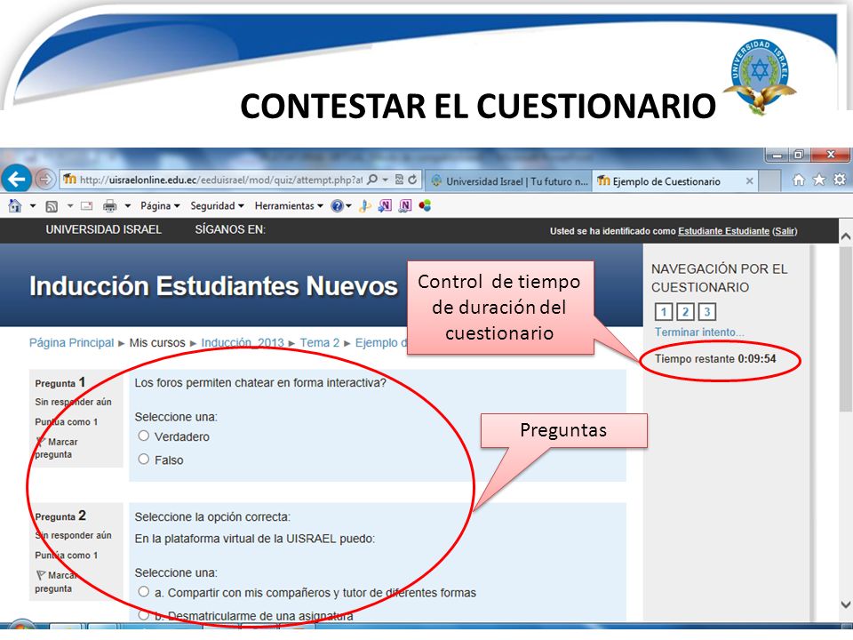This screenshot has width=853, height=640.
Task: Expand the print options dropdown arrow
Action: pos(128,205)
